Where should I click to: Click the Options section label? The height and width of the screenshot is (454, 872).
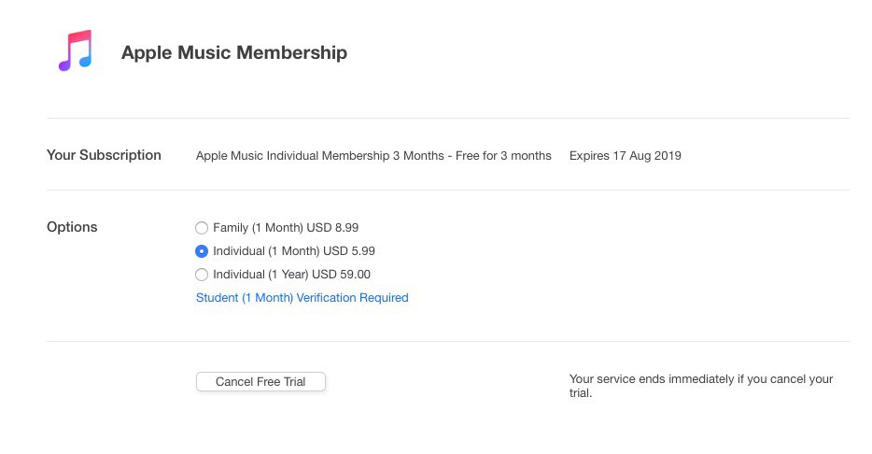[72, 227]
